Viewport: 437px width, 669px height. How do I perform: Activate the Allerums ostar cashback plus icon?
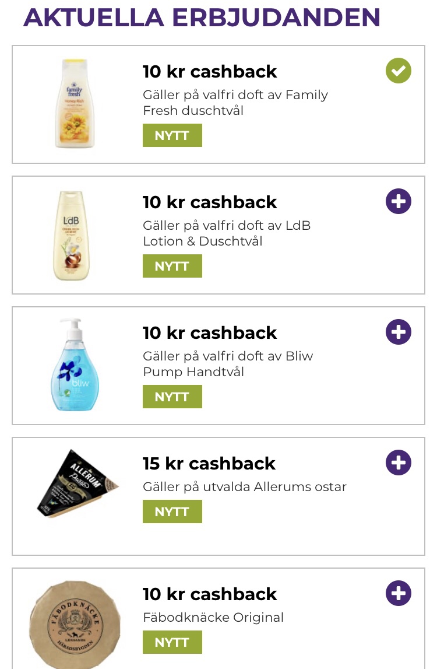[398, 462]
